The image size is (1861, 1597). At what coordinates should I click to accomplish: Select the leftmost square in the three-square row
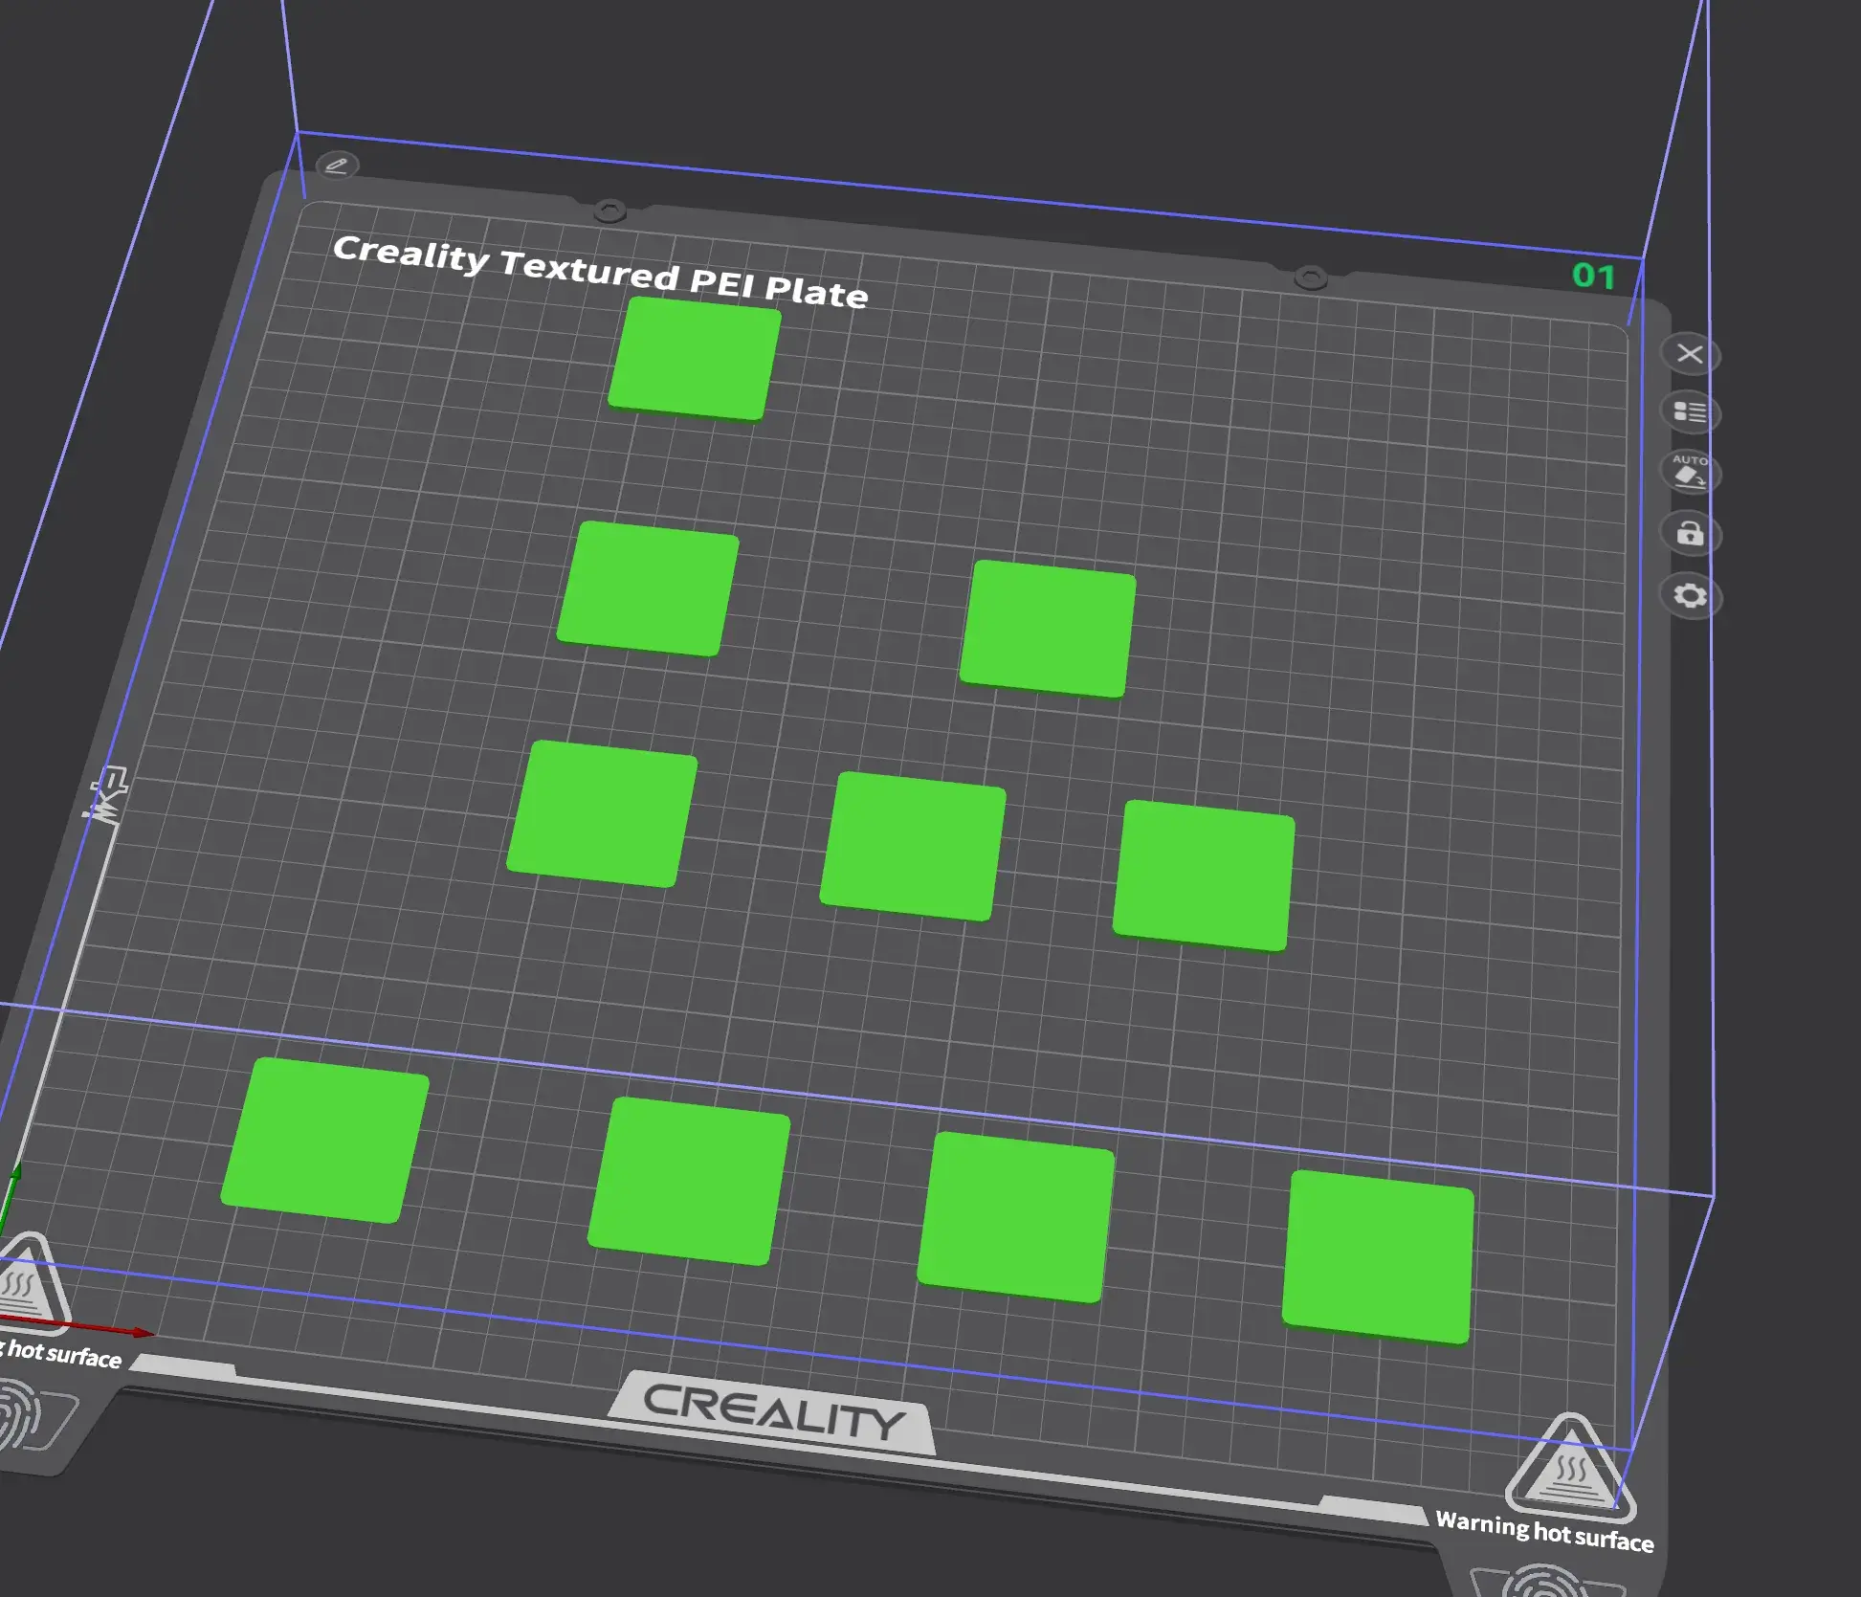602,813
